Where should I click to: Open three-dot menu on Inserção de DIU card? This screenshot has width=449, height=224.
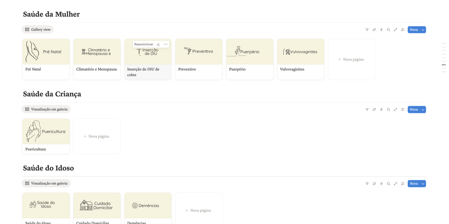click(166, 44)
